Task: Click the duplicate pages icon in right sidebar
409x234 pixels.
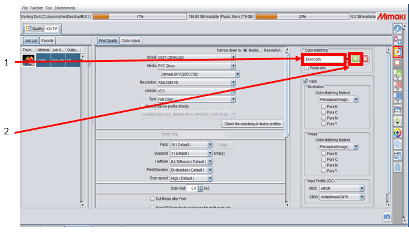Action: [x=398, y=144]
